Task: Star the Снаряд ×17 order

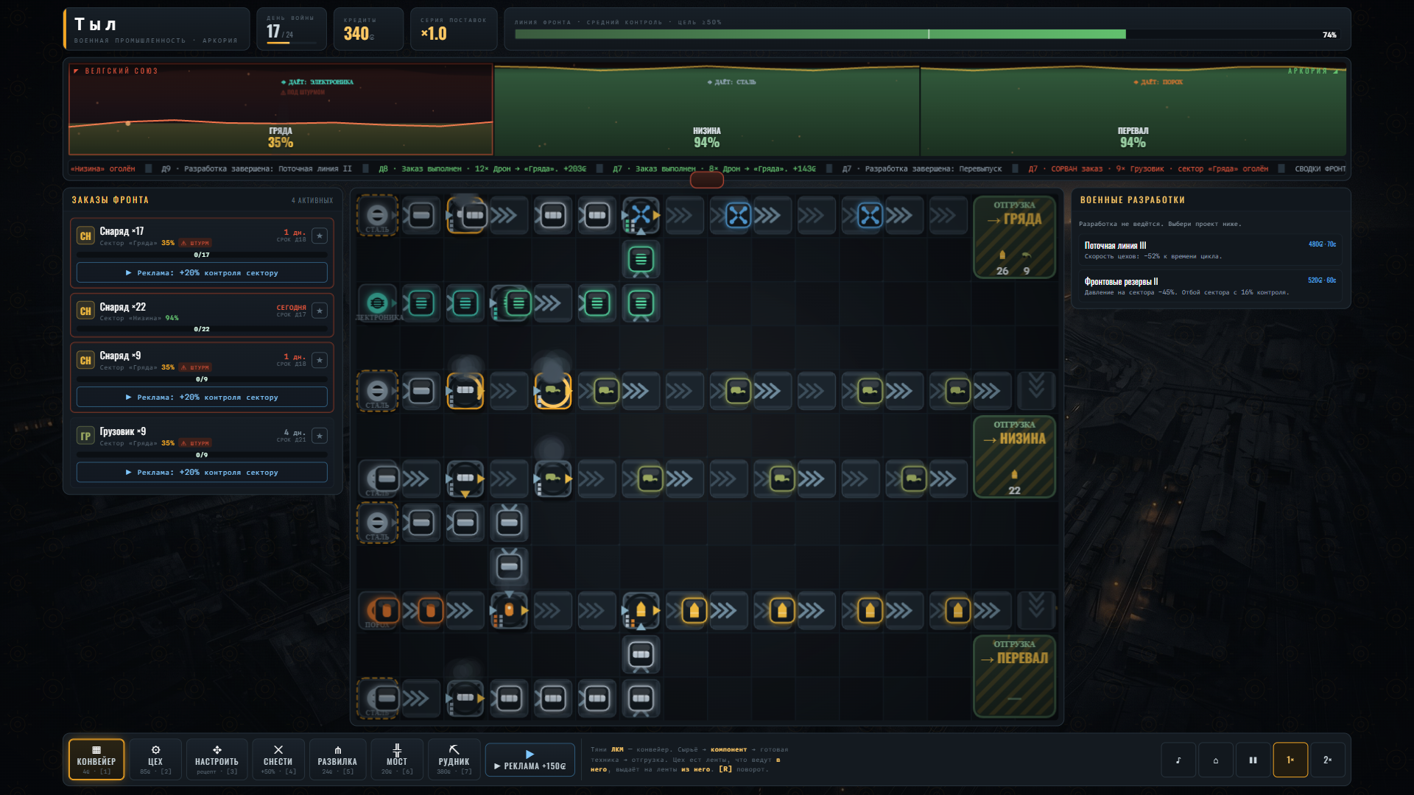Action: (x=320, y=236)
